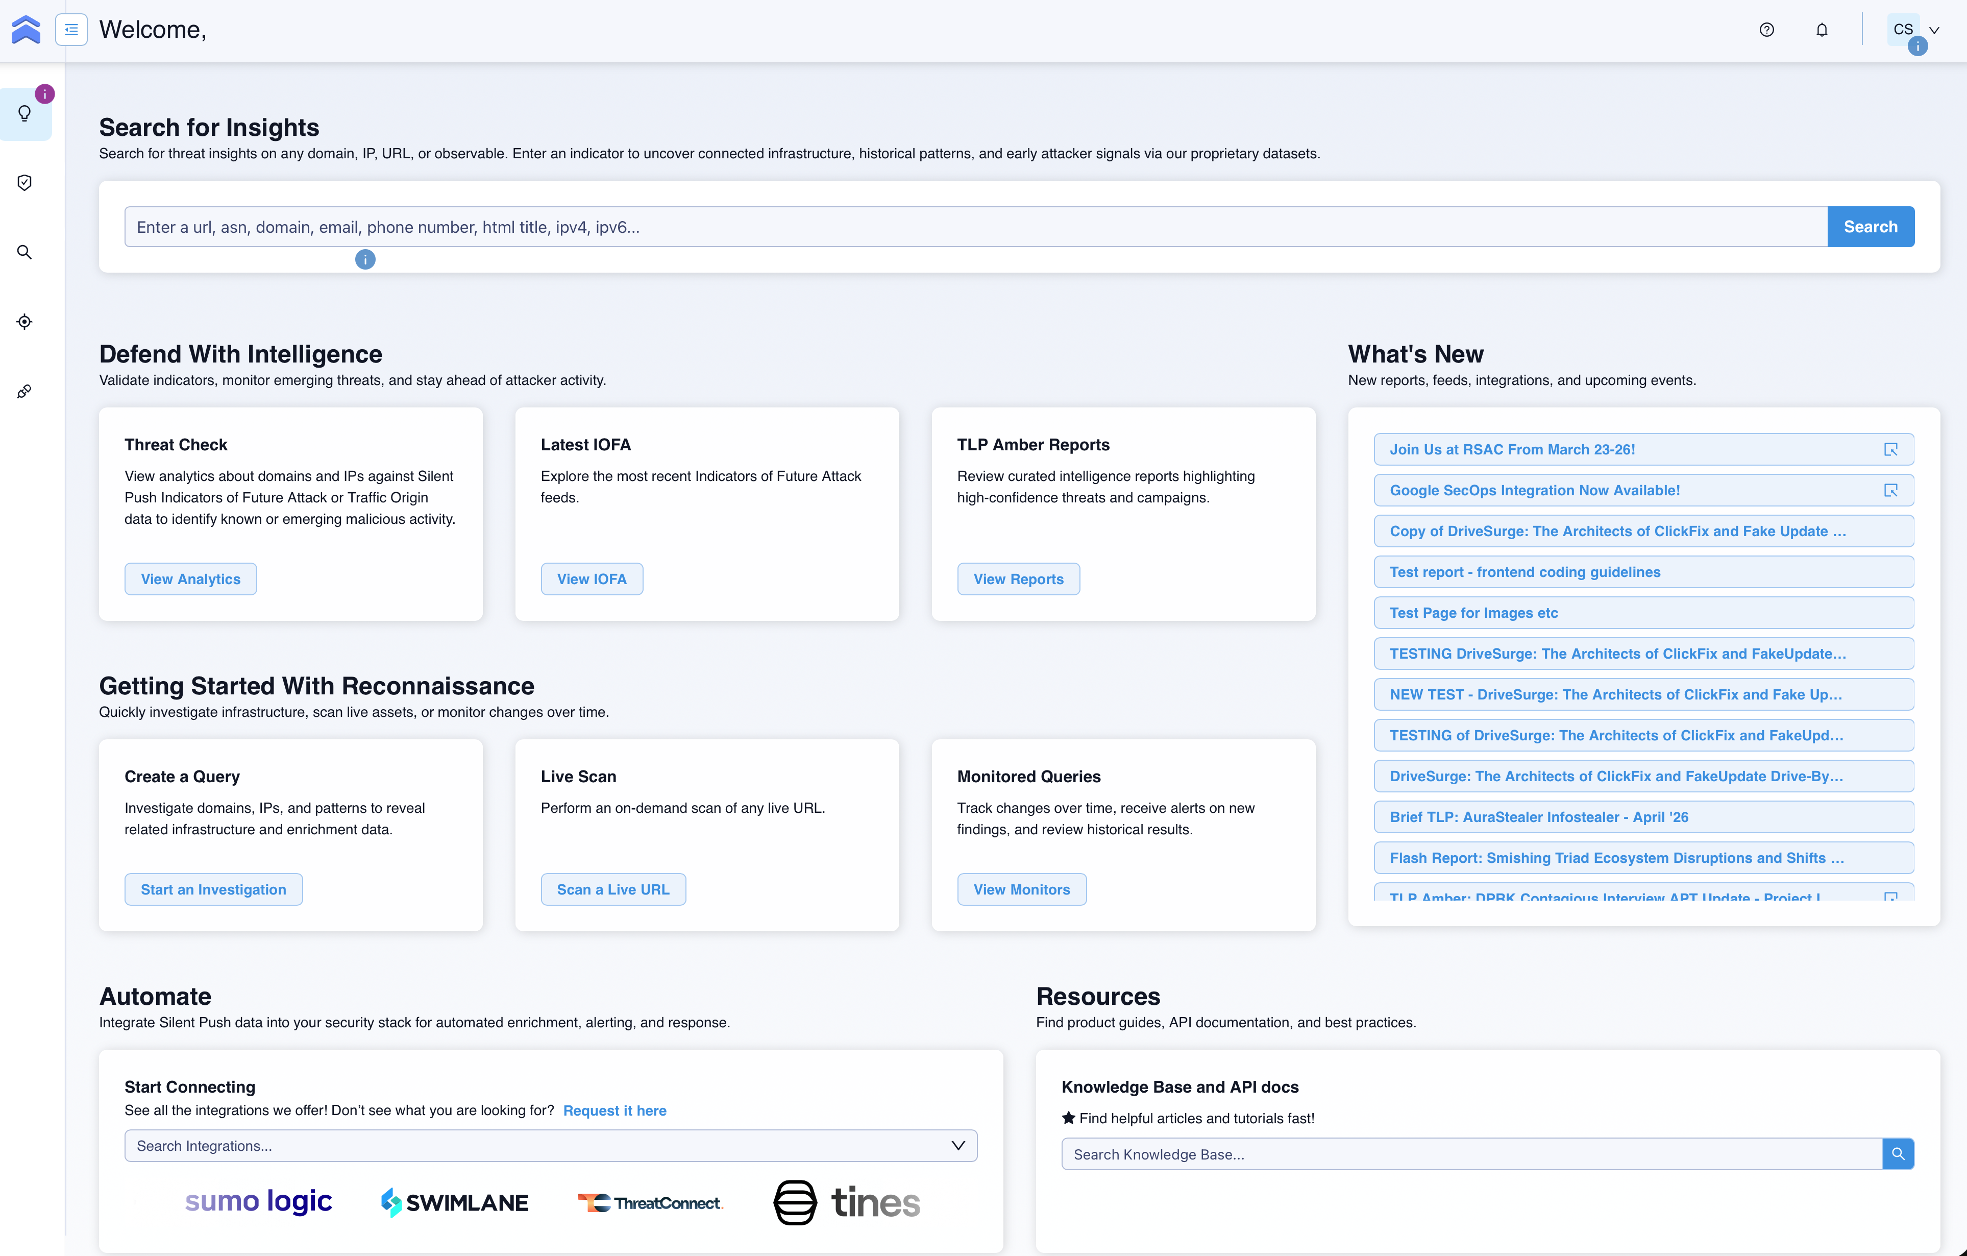Screen dimensions: 1967x1256
Task: Click the blue Search button
Action: coord(1871,226)
